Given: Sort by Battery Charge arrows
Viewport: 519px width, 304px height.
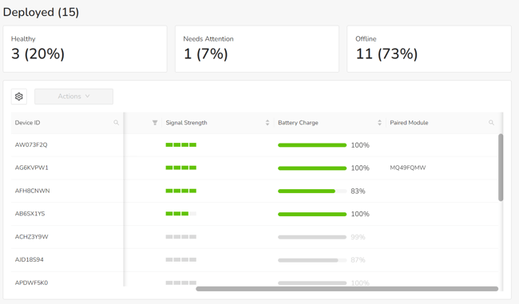Looking at the screenshot, I should [x=379, y=123].
